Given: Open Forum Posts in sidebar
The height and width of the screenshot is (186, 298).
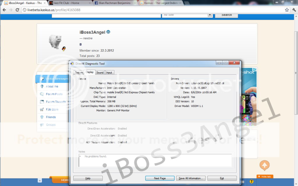Looking at the screenshot, I should pos(54,94).
